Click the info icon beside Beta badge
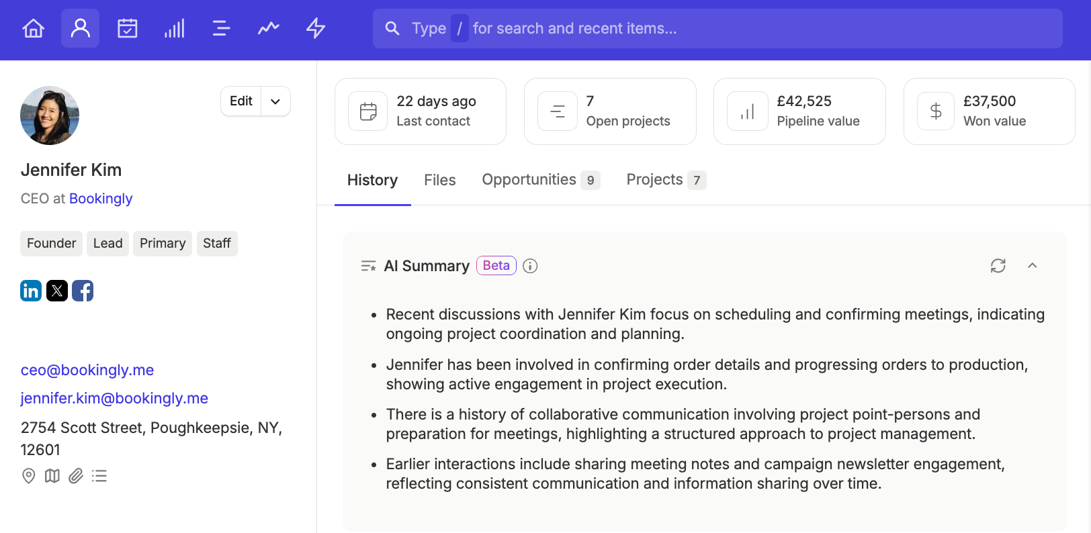The width and height of the screenshot is (1091, 533). pos(530,266)
